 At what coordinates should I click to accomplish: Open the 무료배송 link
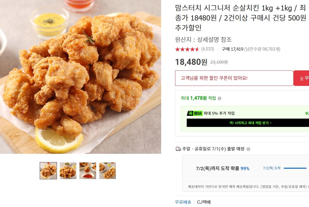click(183, 202)
